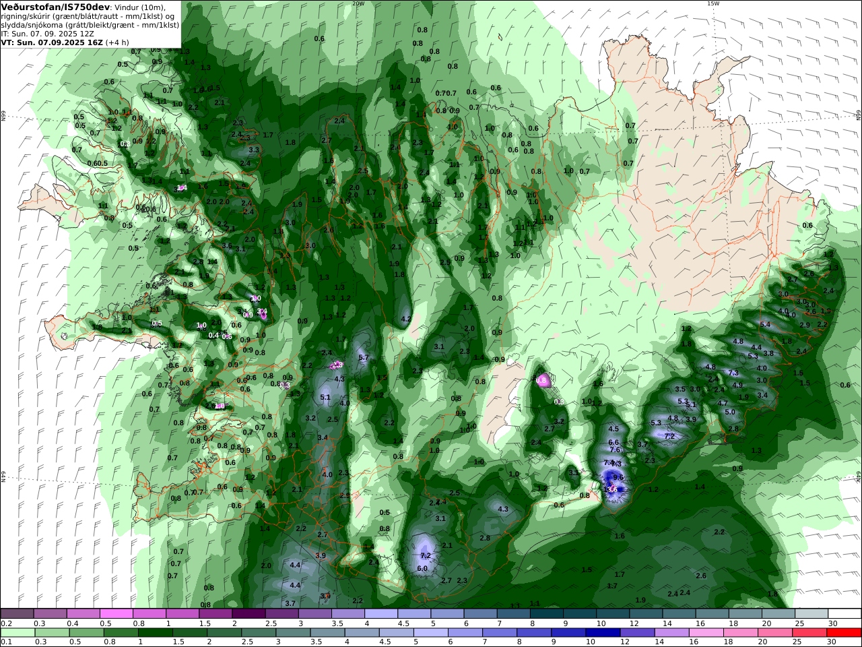
Task: Click the pale green swatch between 0.1 and 0.3
Action: tap(19, 632)
